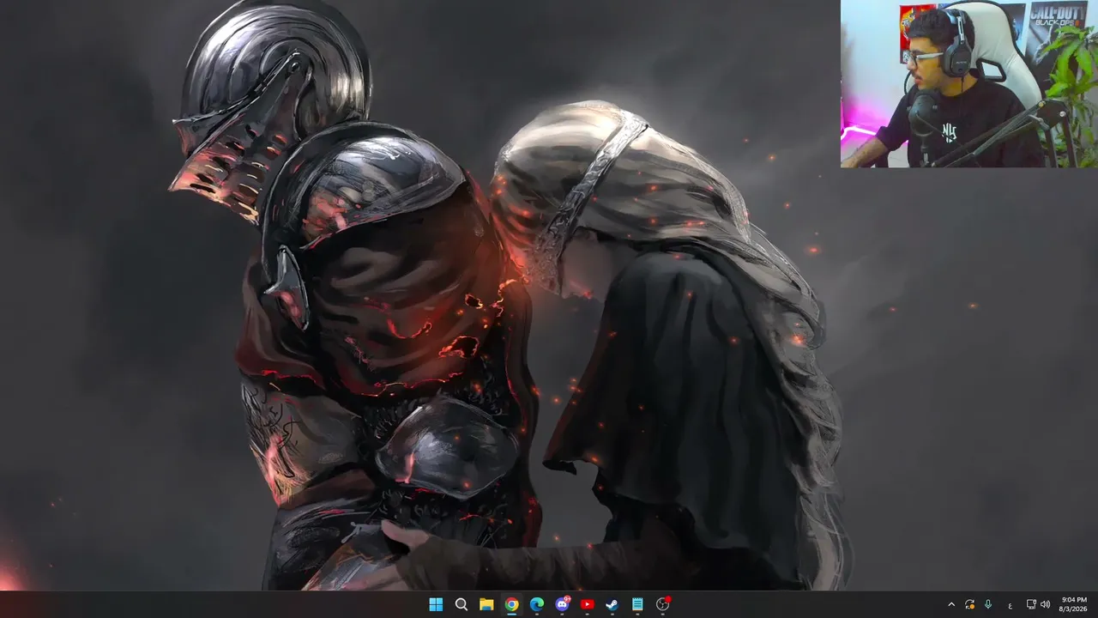Launch File Explorer from the taskbar
The image size is (1098, 618).
[486, 604]
